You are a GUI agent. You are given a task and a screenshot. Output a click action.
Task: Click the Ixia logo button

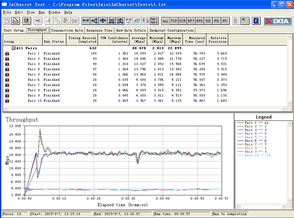click(278, 21)
